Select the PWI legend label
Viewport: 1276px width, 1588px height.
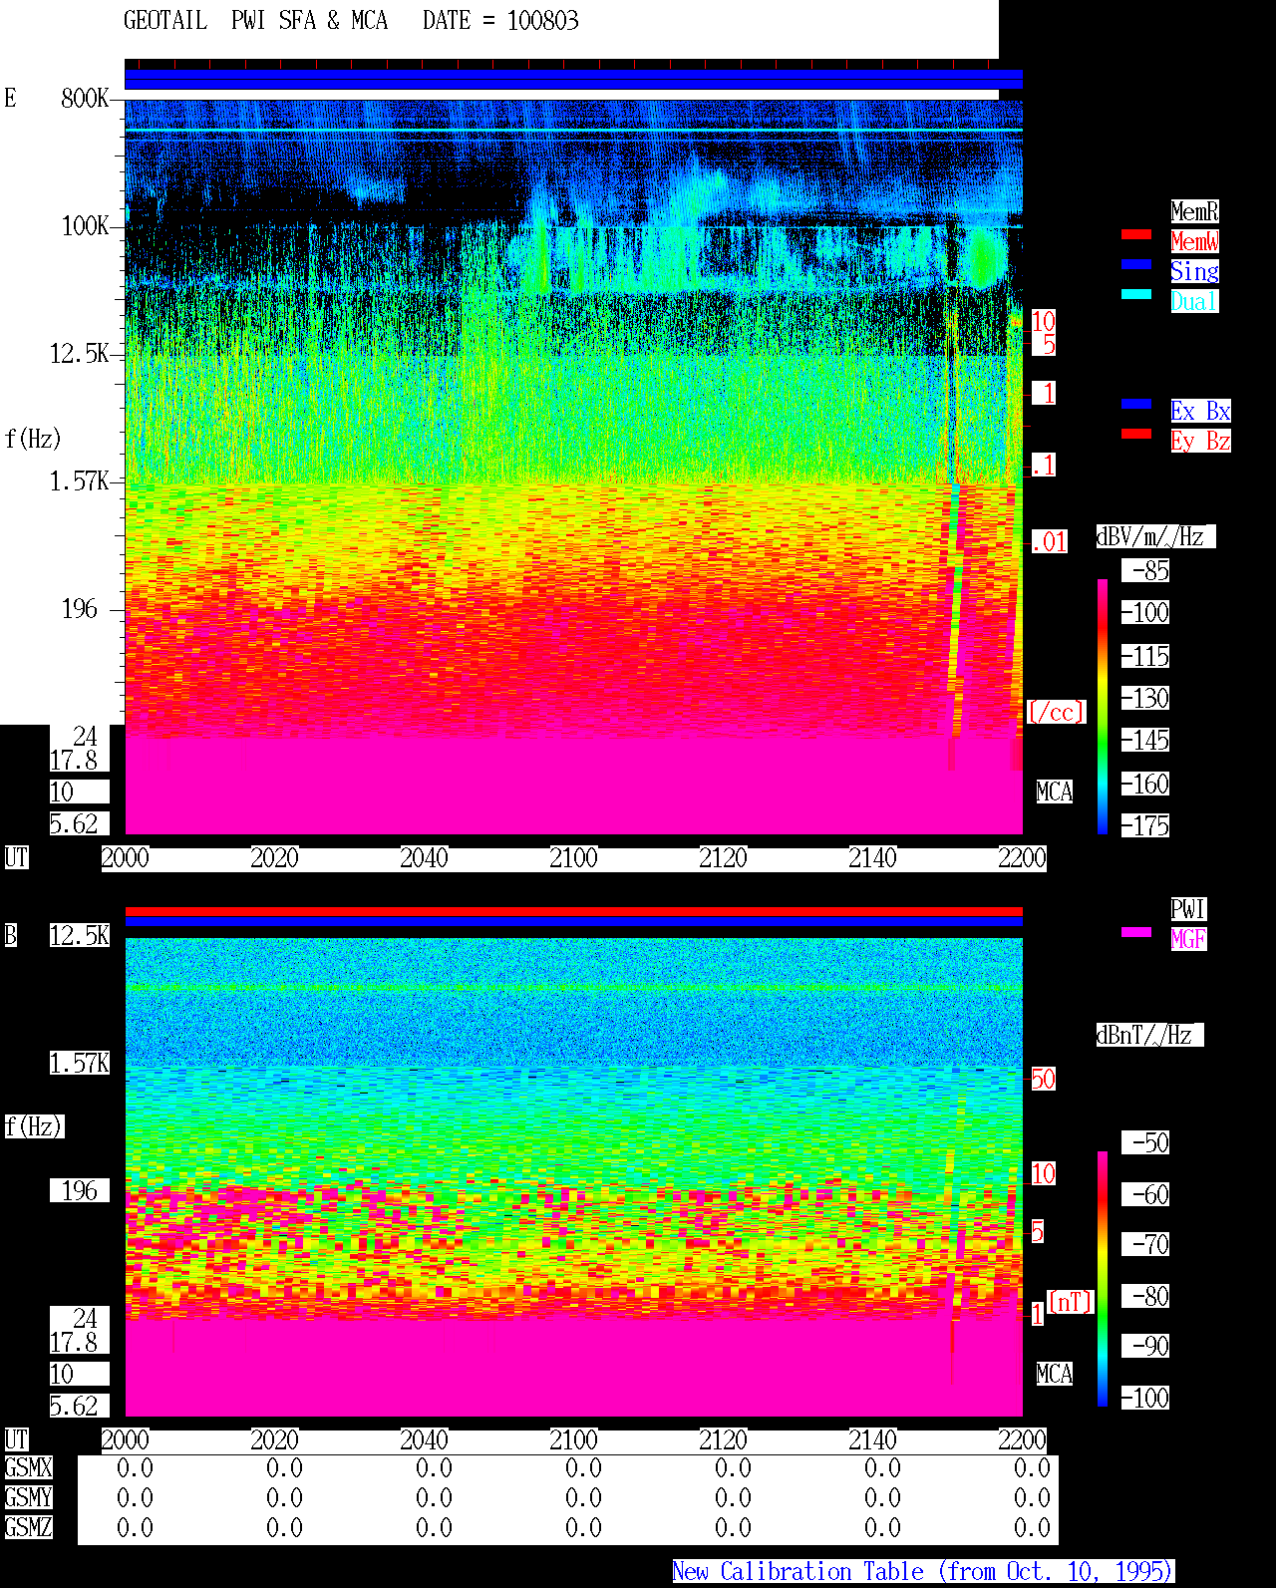point(1188,909)
